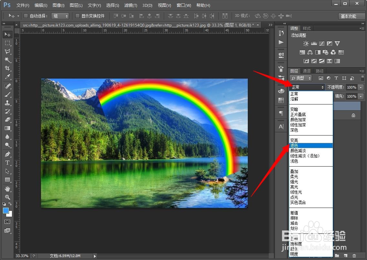
Task: Select the Brush tool
Action: pos(7,94)
